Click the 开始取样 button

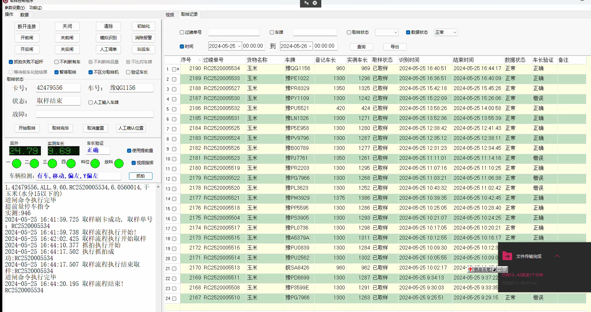[27, 128]
